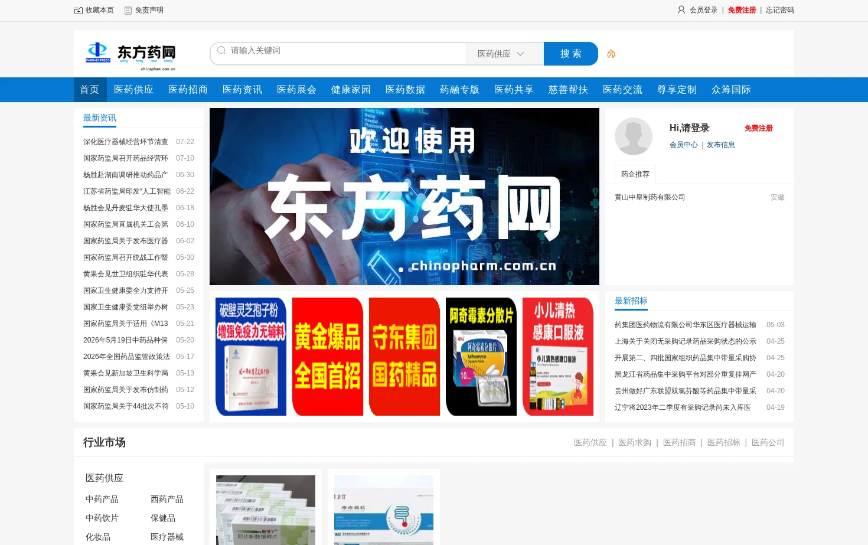This screenshot has height=545, width=868.
Task: Click the 破壁灵芝孢子粉 ad thumbnail
Action: pos(251,357)
